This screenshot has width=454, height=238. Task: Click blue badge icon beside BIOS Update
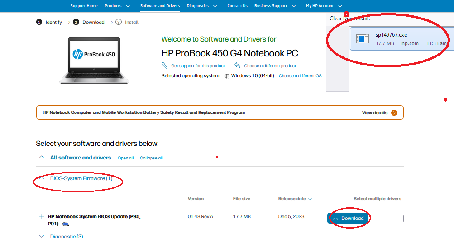tap(66, 224)
